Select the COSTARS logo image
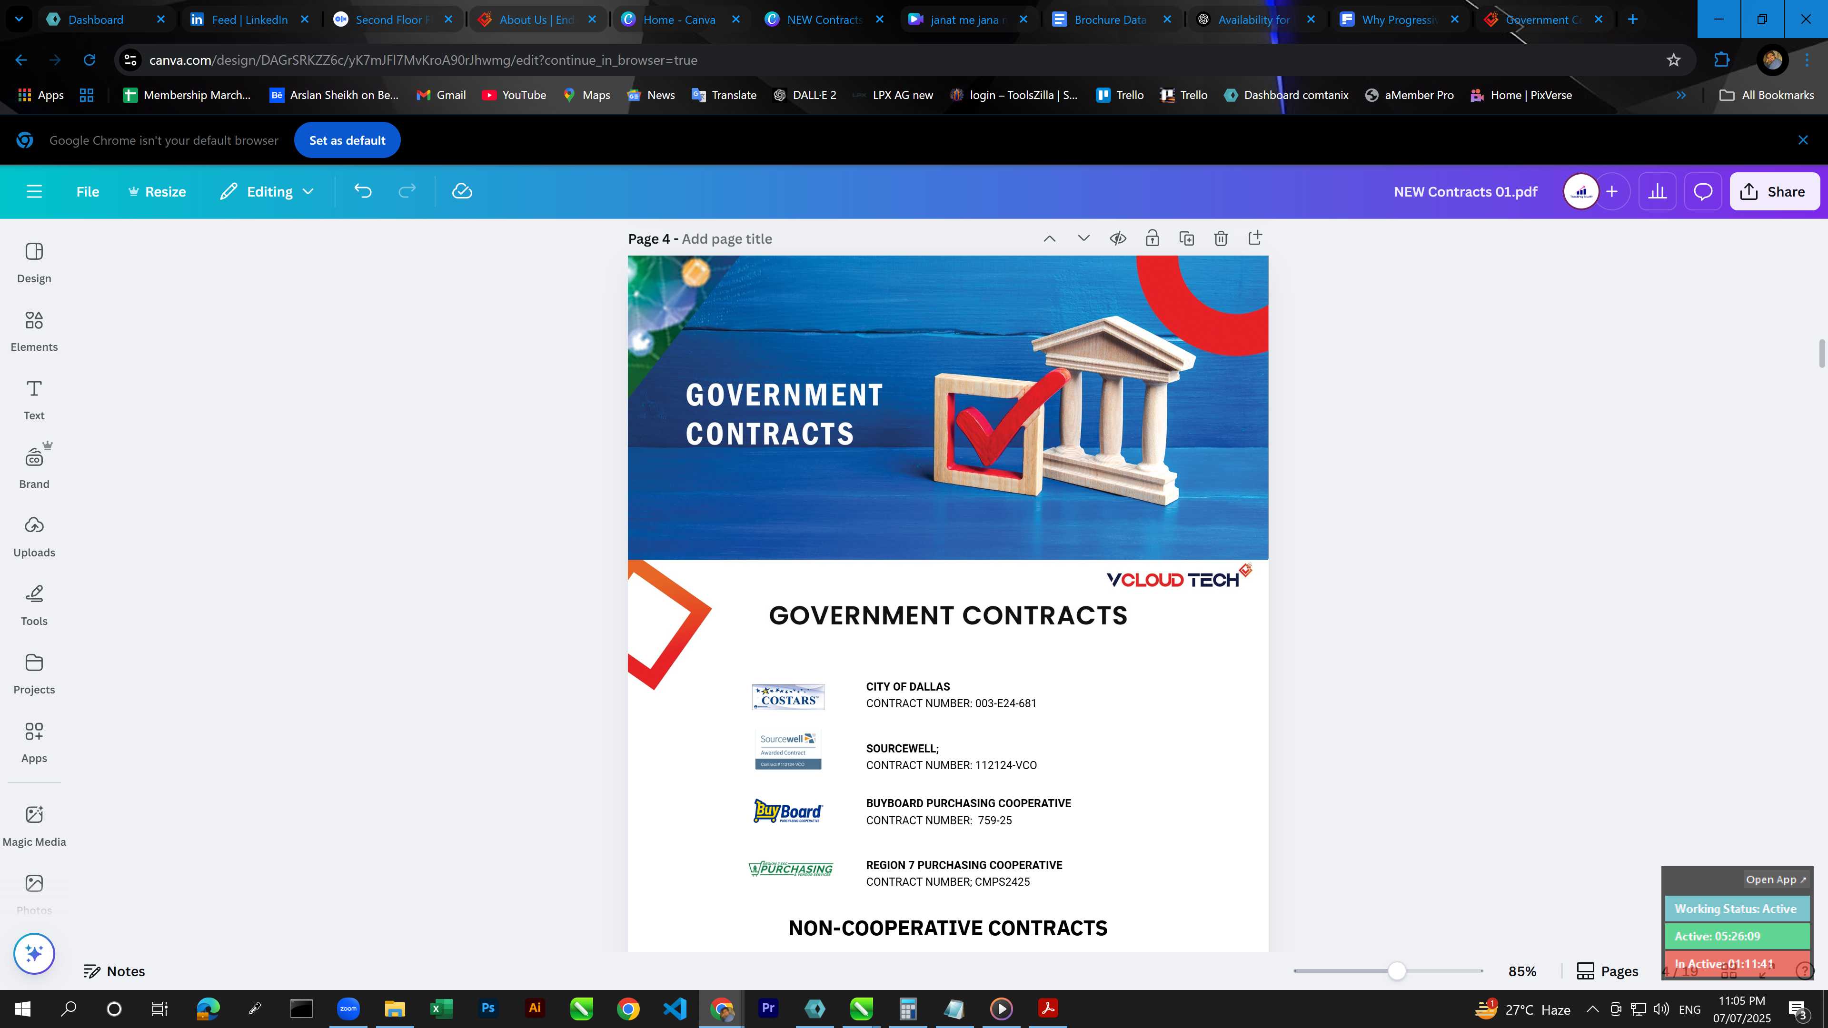Screen dimensions: 1828x1028 [x=788, y=697]
